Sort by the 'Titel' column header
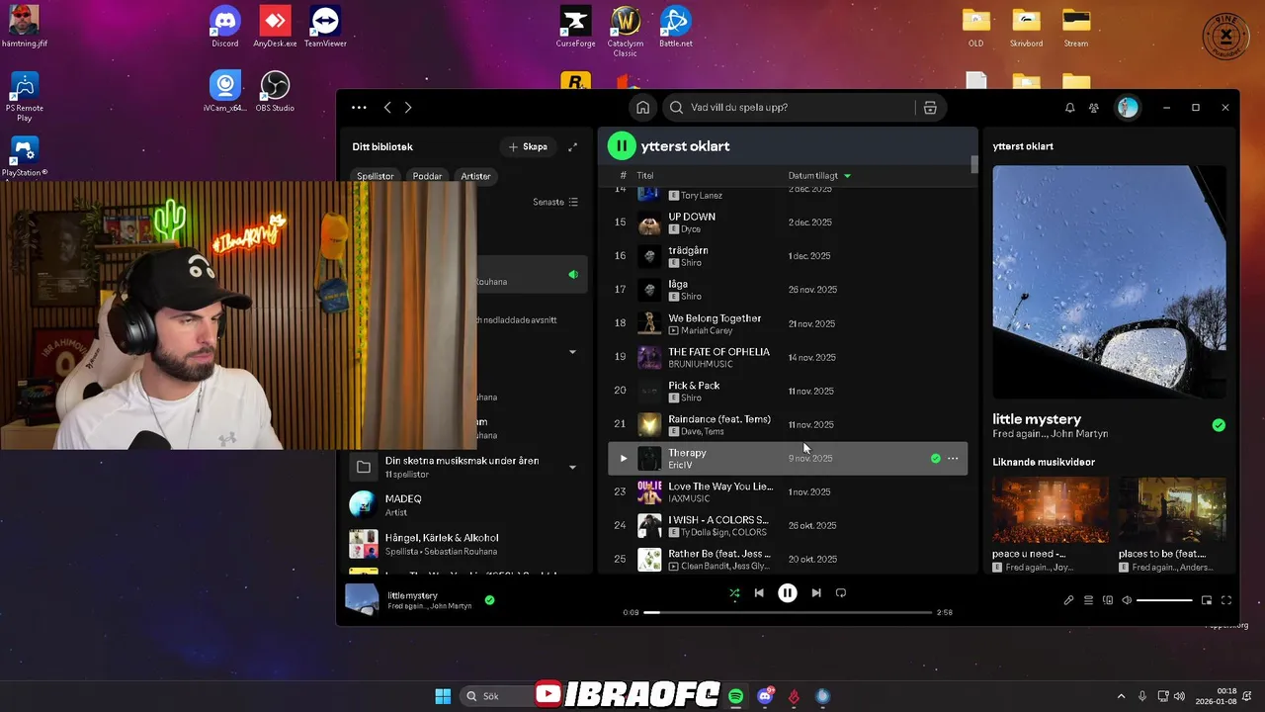Screen dimensions: 1265x712 645,175
